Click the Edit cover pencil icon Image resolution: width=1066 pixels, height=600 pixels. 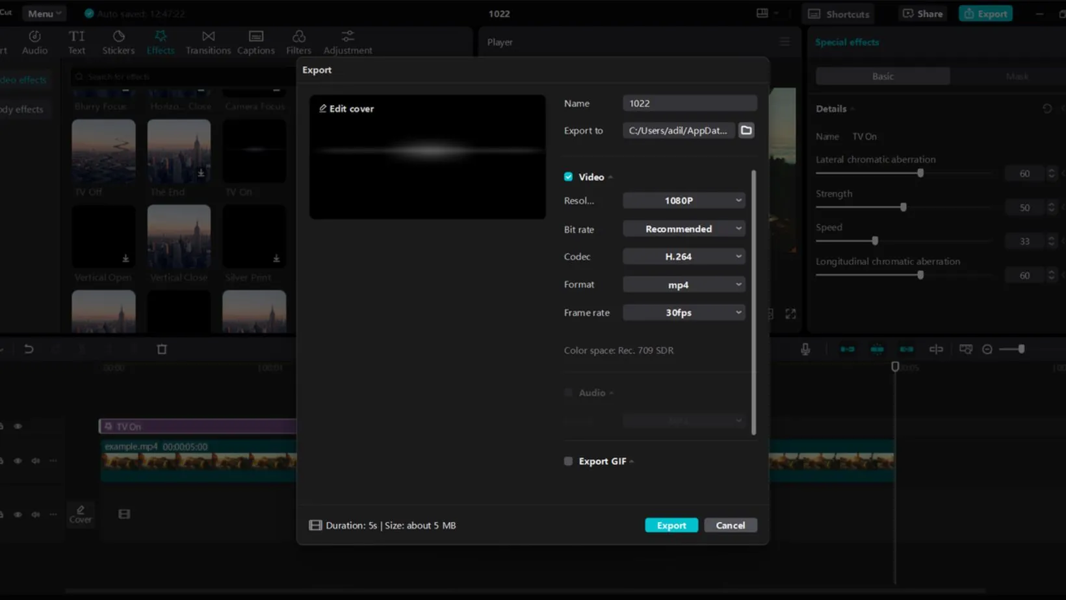coord(322,108)
